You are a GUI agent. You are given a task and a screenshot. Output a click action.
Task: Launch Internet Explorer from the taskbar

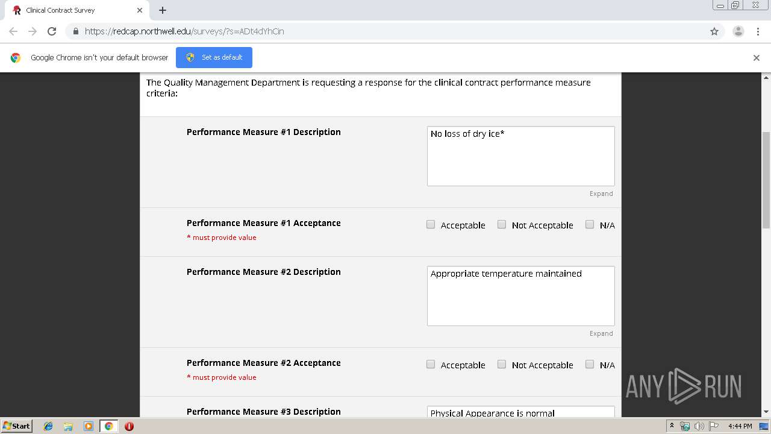click(x=48, y=426)
